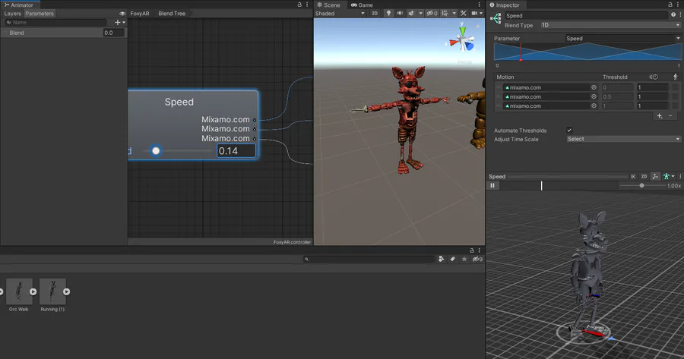
Task: Add a motion with the plus button
Action: pos(659,116)
